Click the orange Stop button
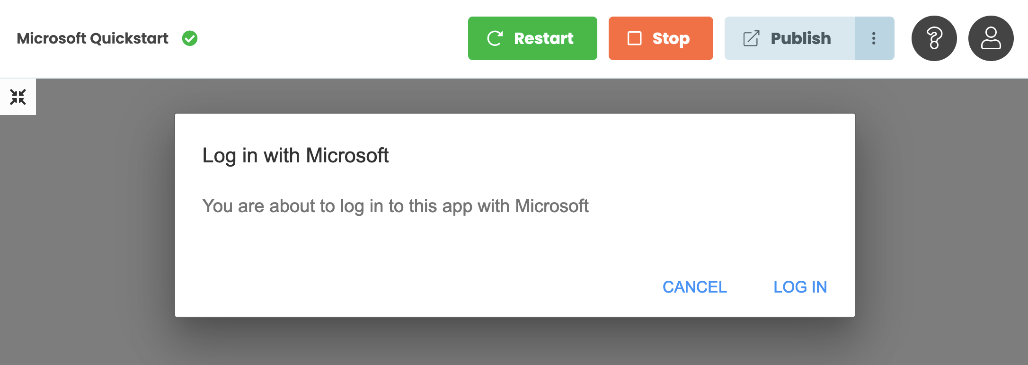 (661, 38)
